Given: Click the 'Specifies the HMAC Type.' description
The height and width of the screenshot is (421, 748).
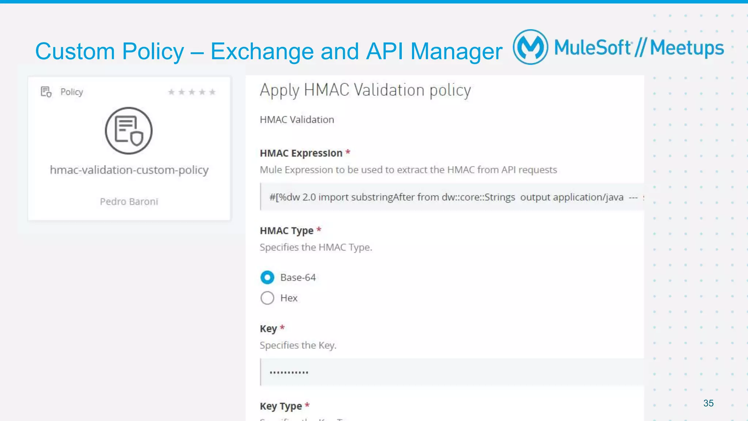Looking at the screenshot, I should [316, 248].
